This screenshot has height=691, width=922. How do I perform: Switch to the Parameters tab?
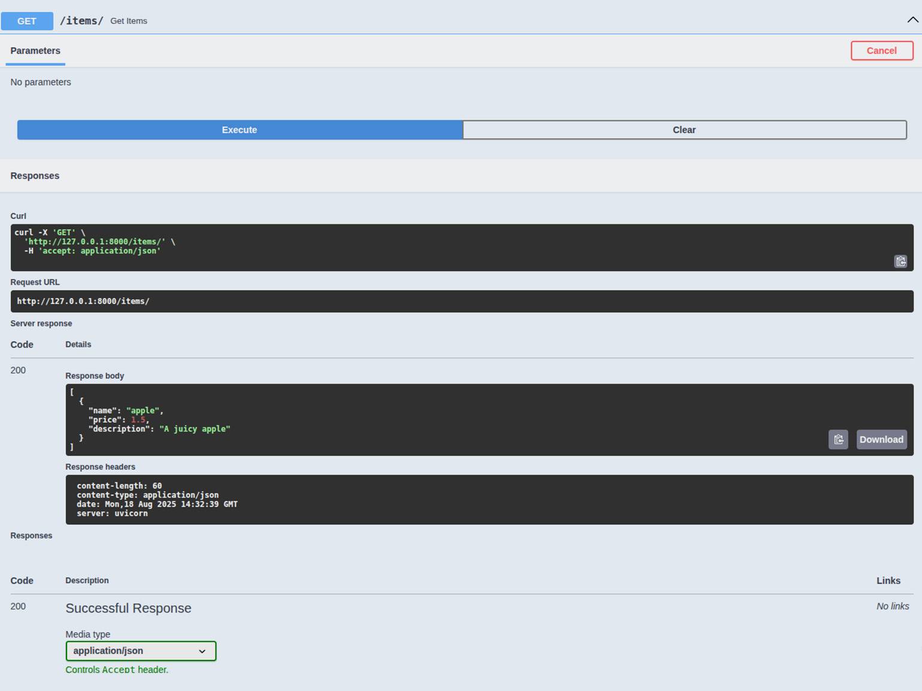click(35, 51)
